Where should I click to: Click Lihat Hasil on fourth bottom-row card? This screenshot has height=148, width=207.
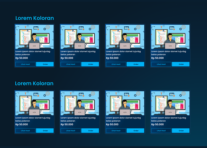161,131
